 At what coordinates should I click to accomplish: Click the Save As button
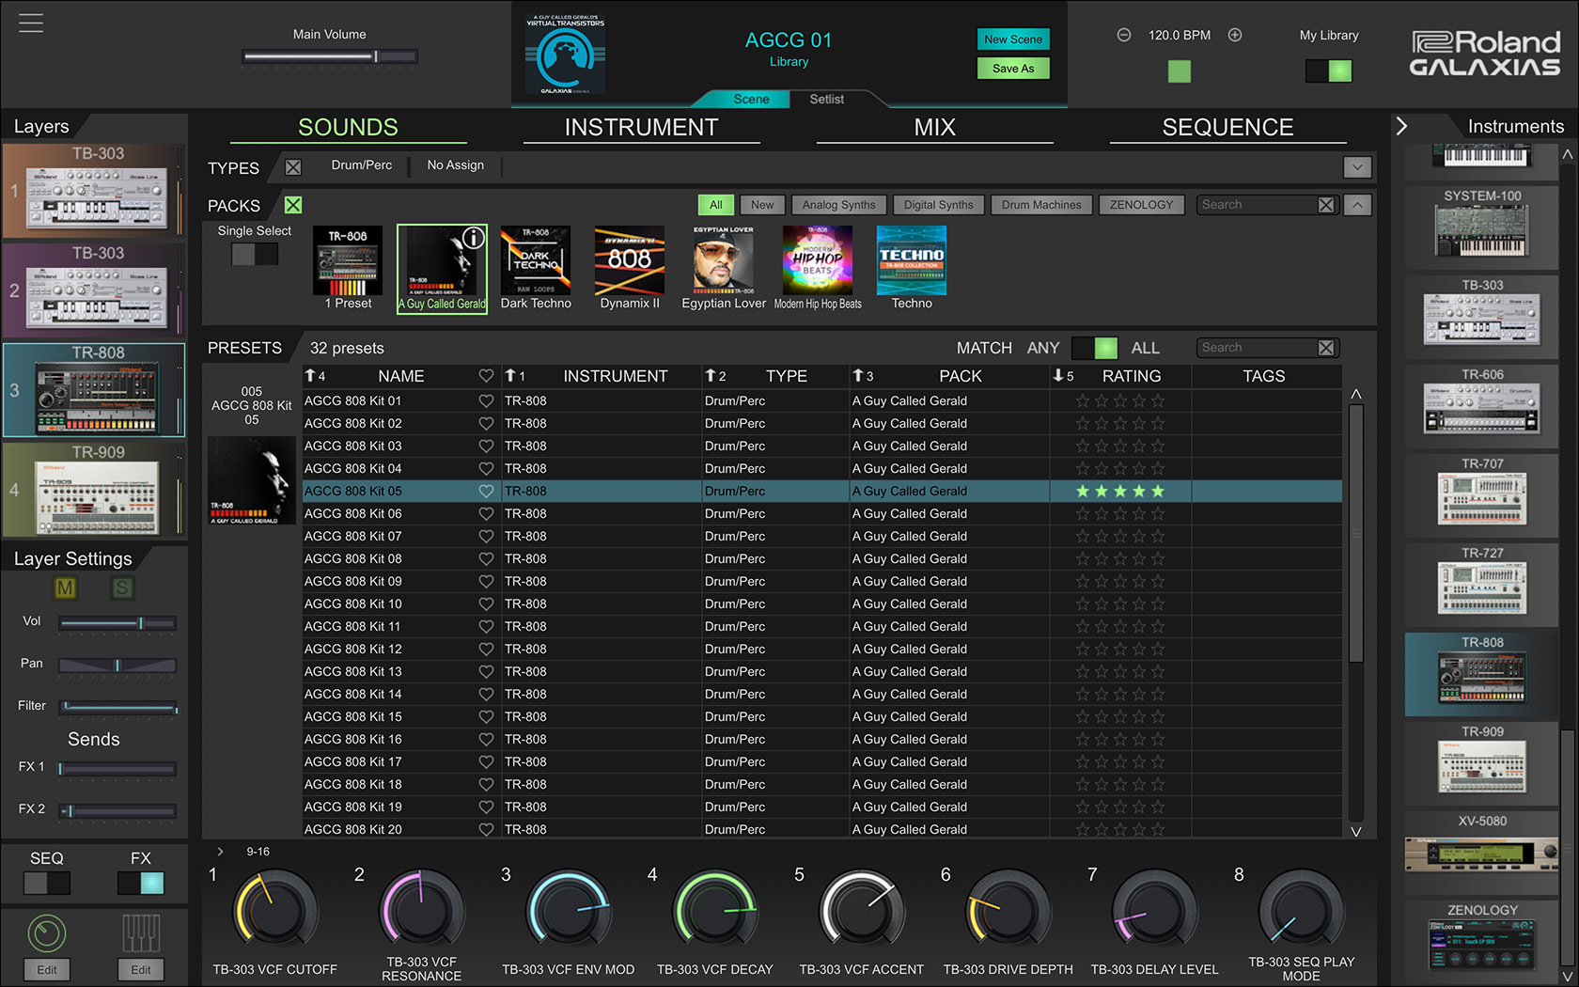[1012, 69]
